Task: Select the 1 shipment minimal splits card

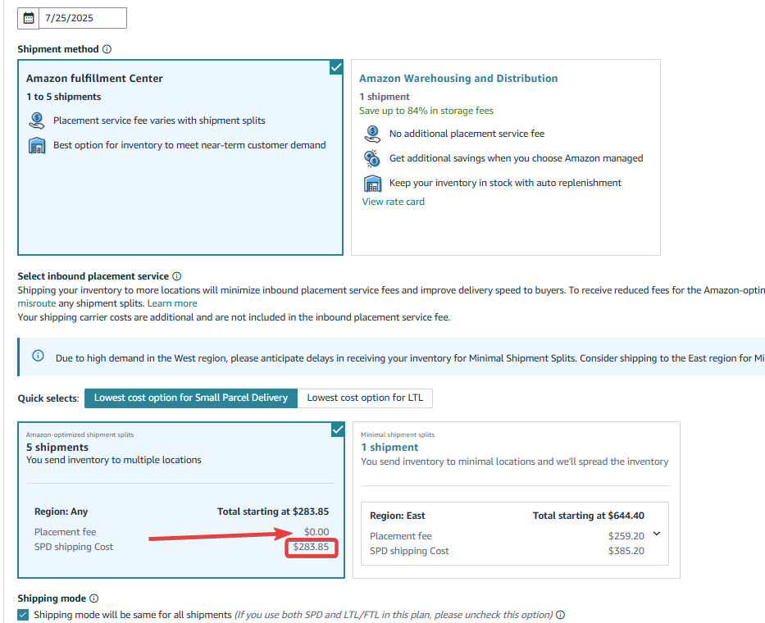Action: 517,500
